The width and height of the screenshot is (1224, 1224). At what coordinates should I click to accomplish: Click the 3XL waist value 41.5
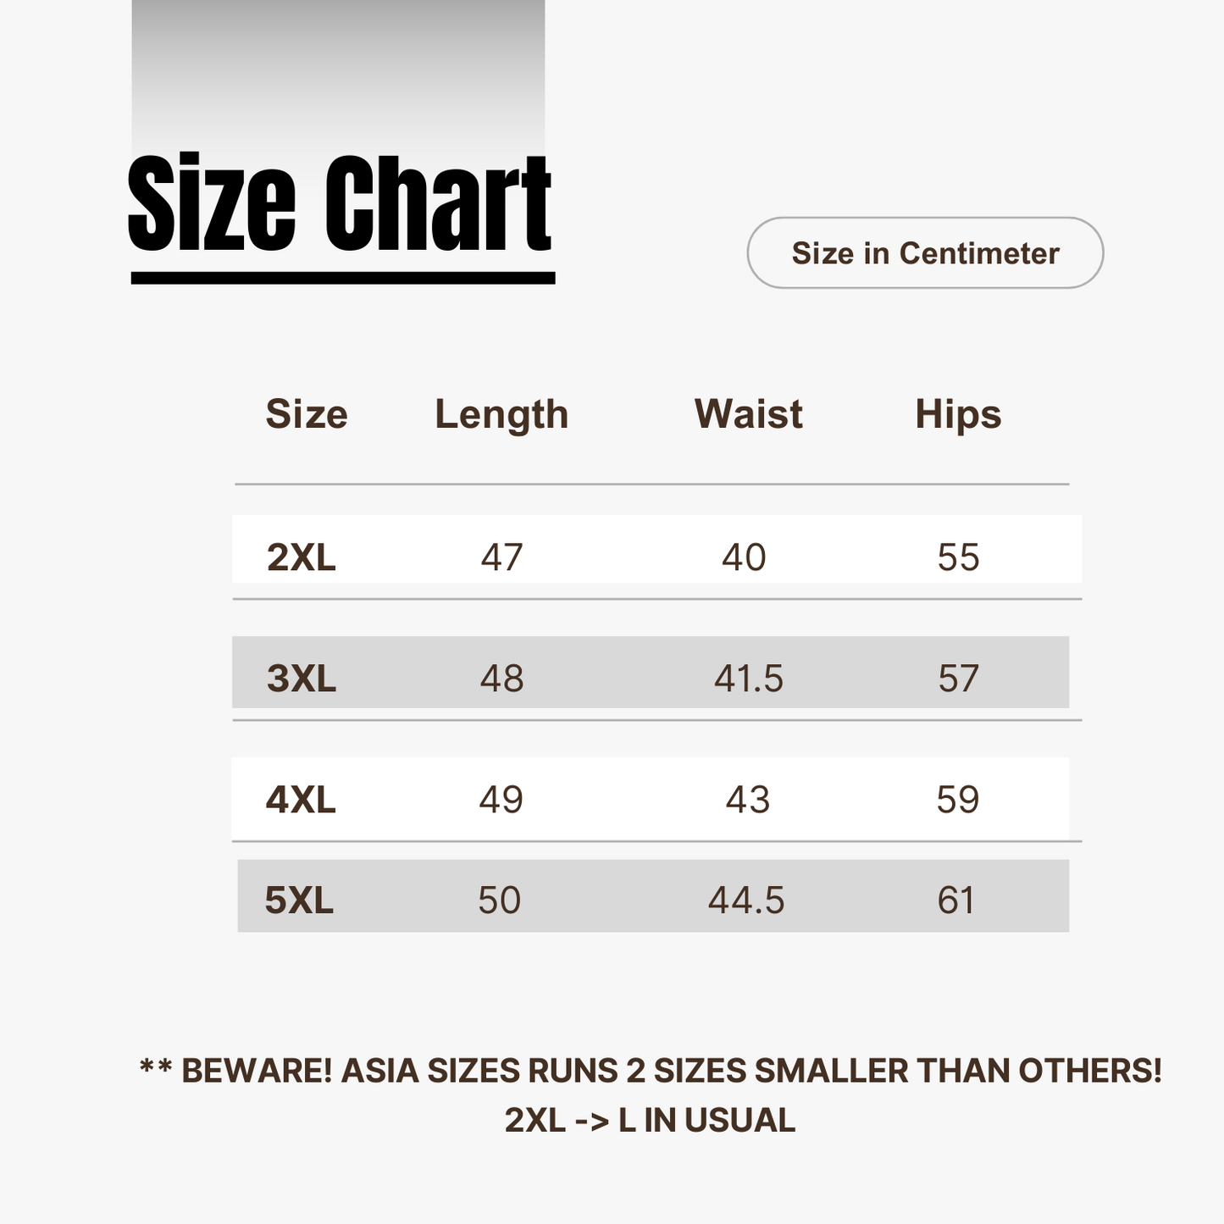[x=749, y=678]
